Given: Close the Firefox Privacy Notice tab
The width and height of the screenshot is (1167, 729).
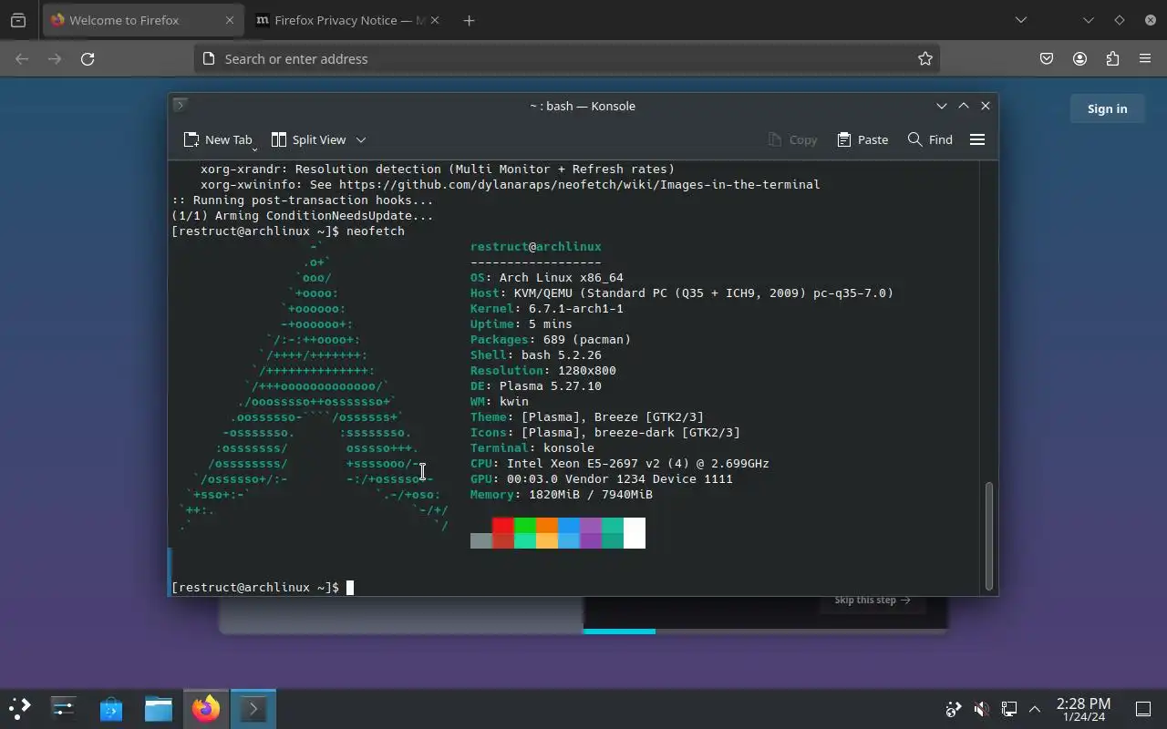Looking at the screenshot, I should pos(435,20).
